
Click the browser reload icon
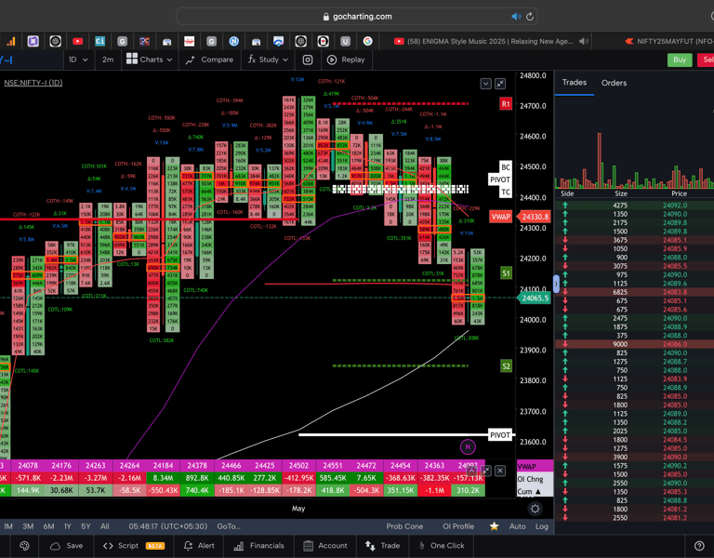[x=530, y=17]
